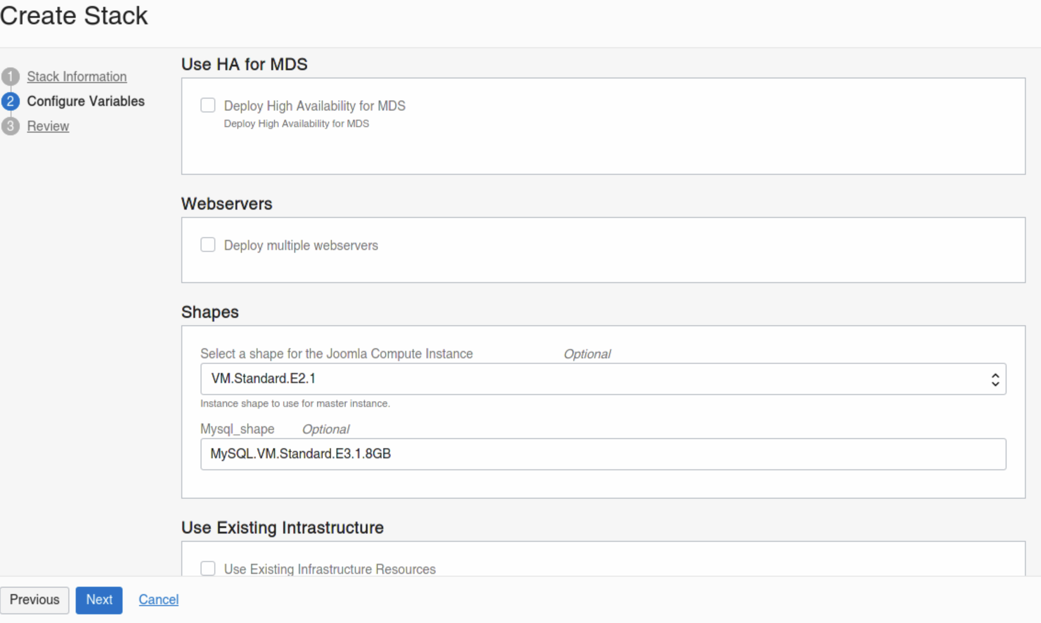Click the Next button
The height and width of the screenshot is (623, 1041).
[99, 600]
